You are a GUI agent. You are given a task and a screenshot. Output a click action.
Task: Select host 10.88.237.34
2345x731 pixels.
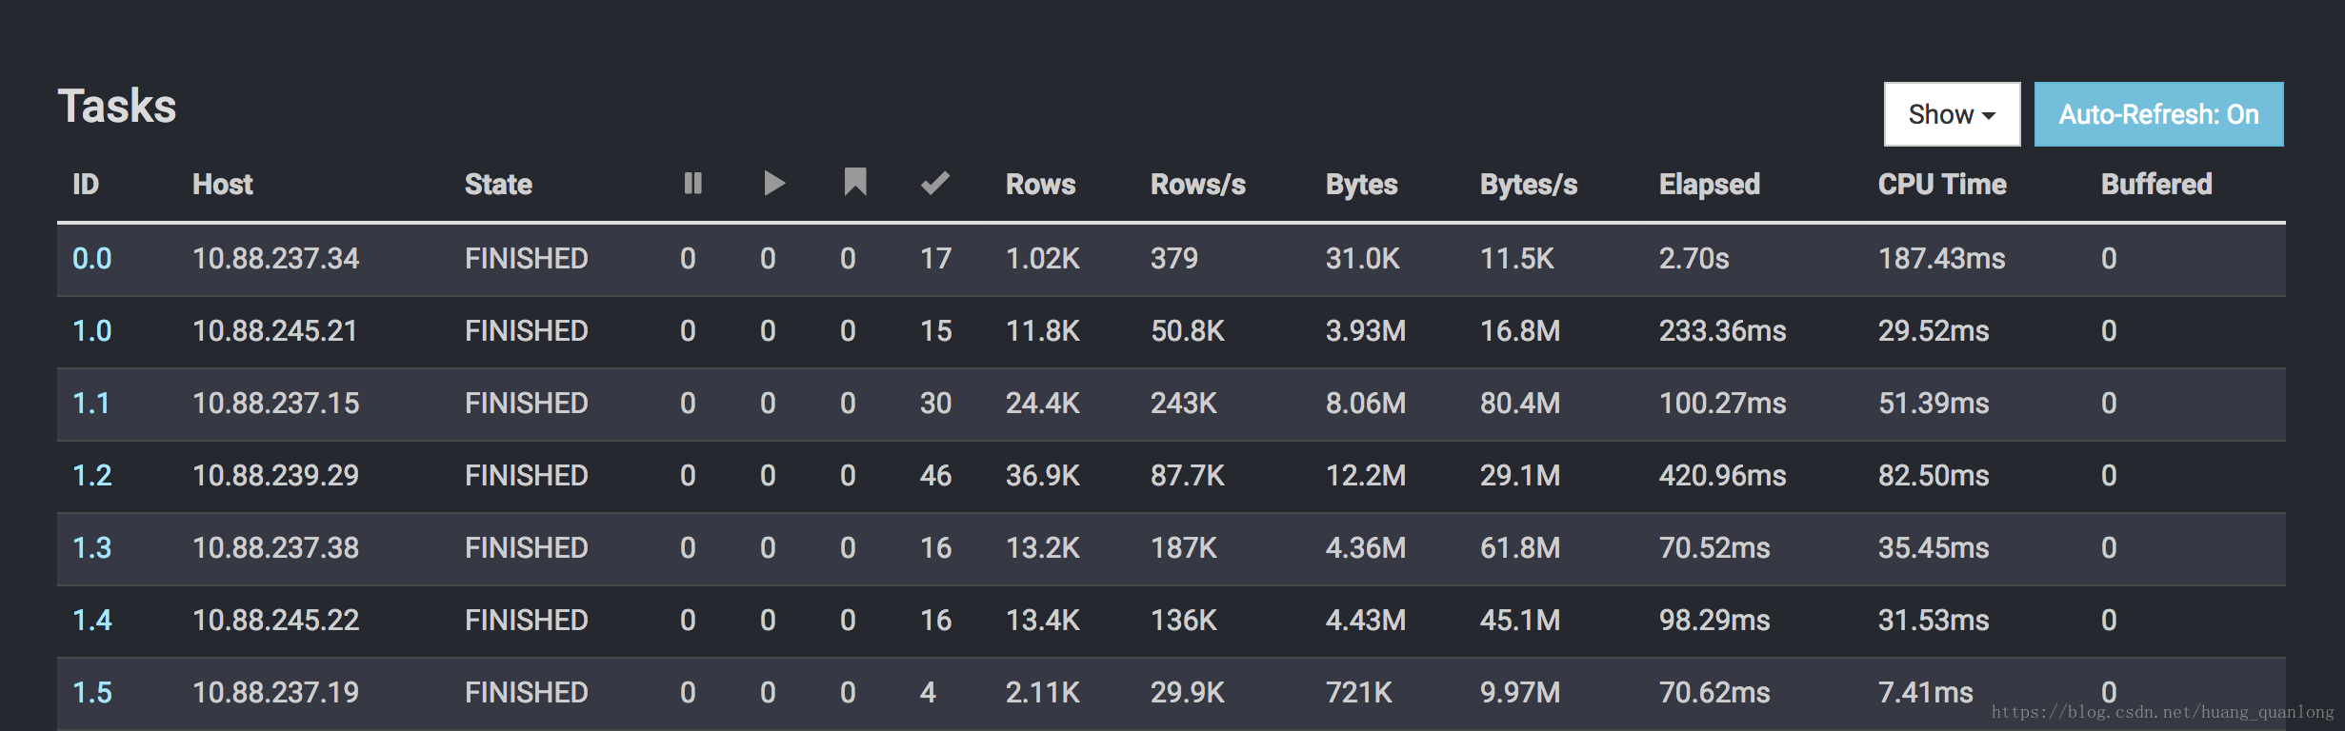pos(275,259)
